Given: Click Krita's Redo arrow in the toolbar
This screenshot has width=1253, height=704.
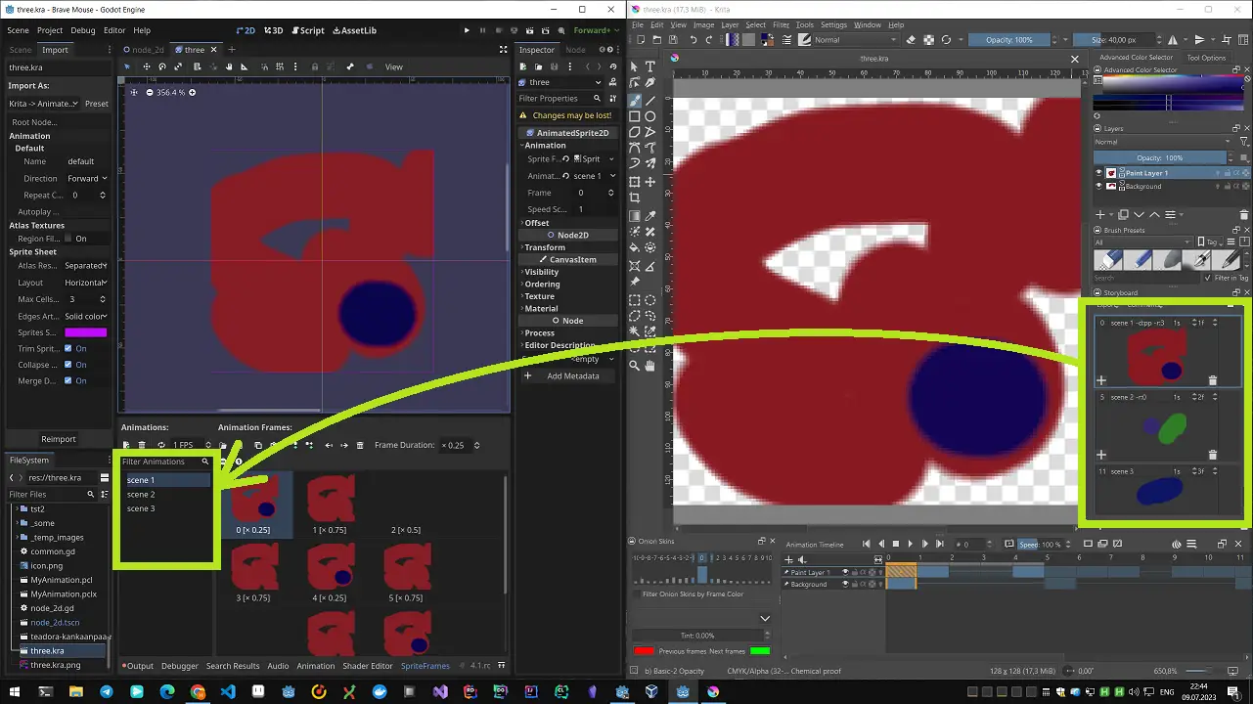Looking at the screenshot, I should pos(710,40).
